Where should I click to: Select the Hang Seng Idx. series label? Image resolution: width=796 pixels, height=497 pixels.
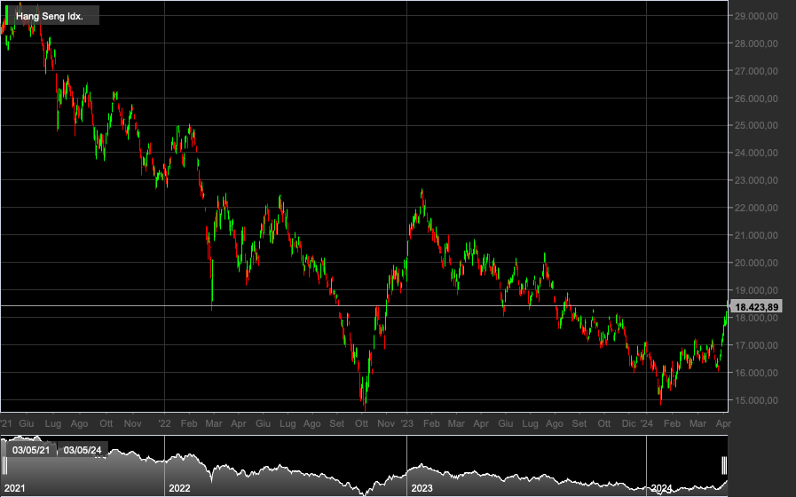pos(49,16)
